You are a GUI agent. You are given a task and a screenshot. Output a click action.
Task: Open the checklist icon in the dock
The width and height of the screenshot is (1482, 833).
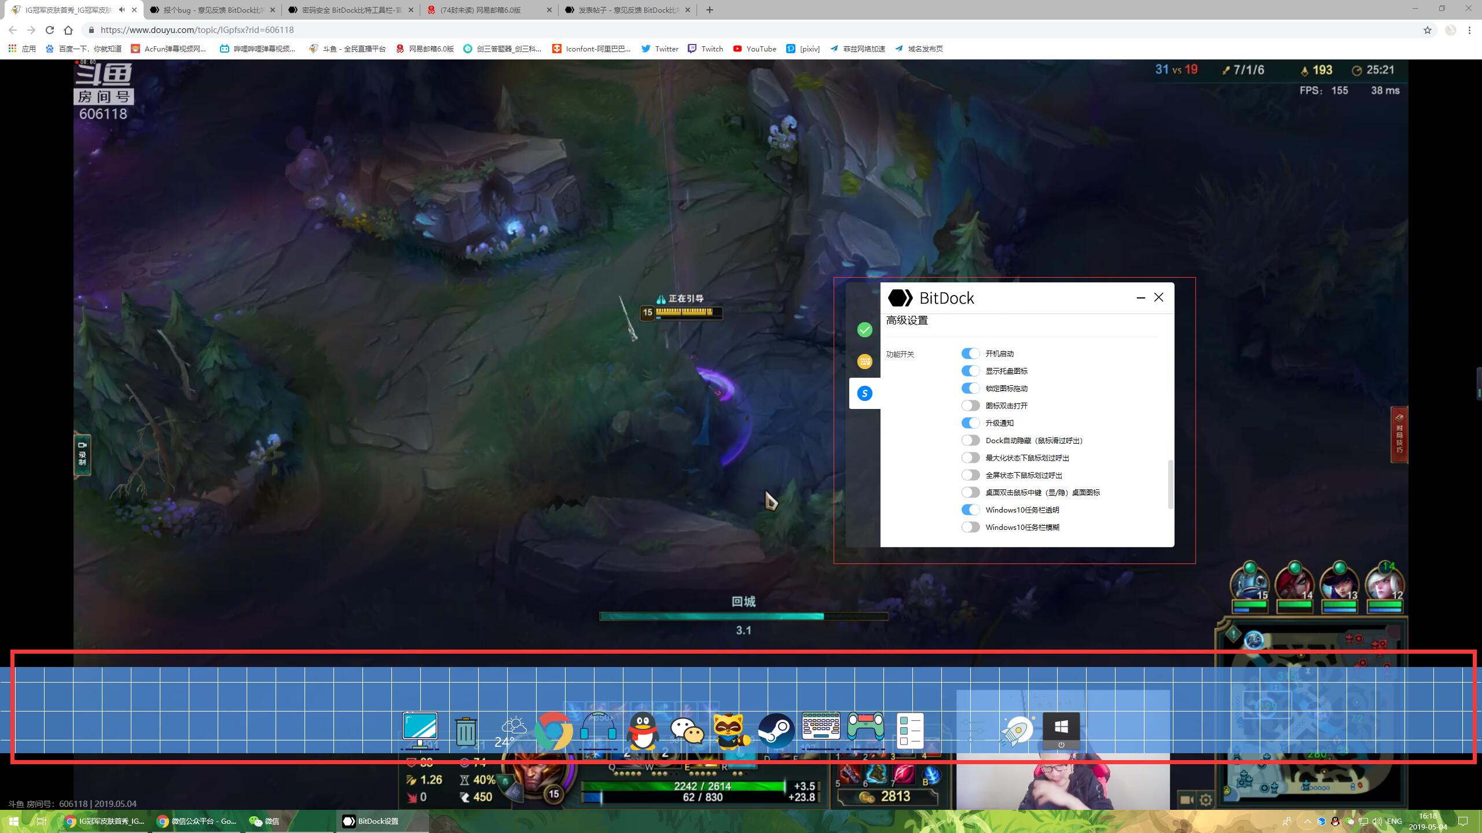910,731
